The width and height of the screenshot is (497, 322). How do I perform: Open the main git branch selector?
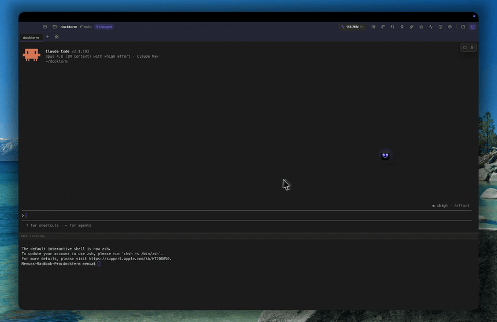click(x=86, y=27)
